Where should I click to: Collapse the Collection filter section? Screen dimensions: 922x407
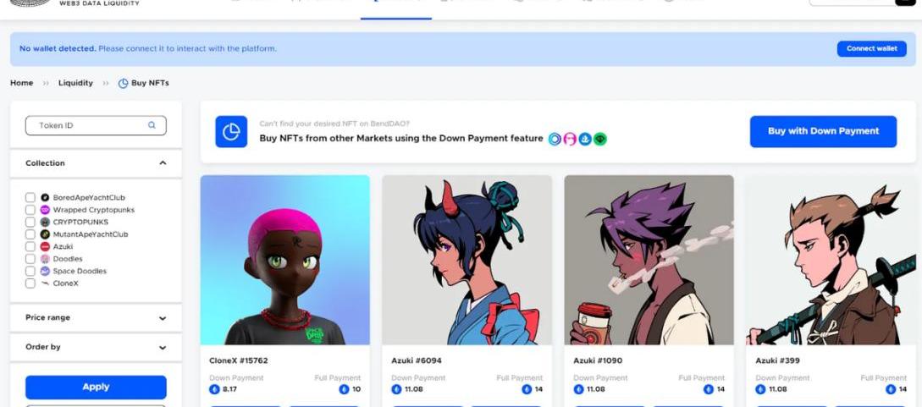click(x=163, y=163)
